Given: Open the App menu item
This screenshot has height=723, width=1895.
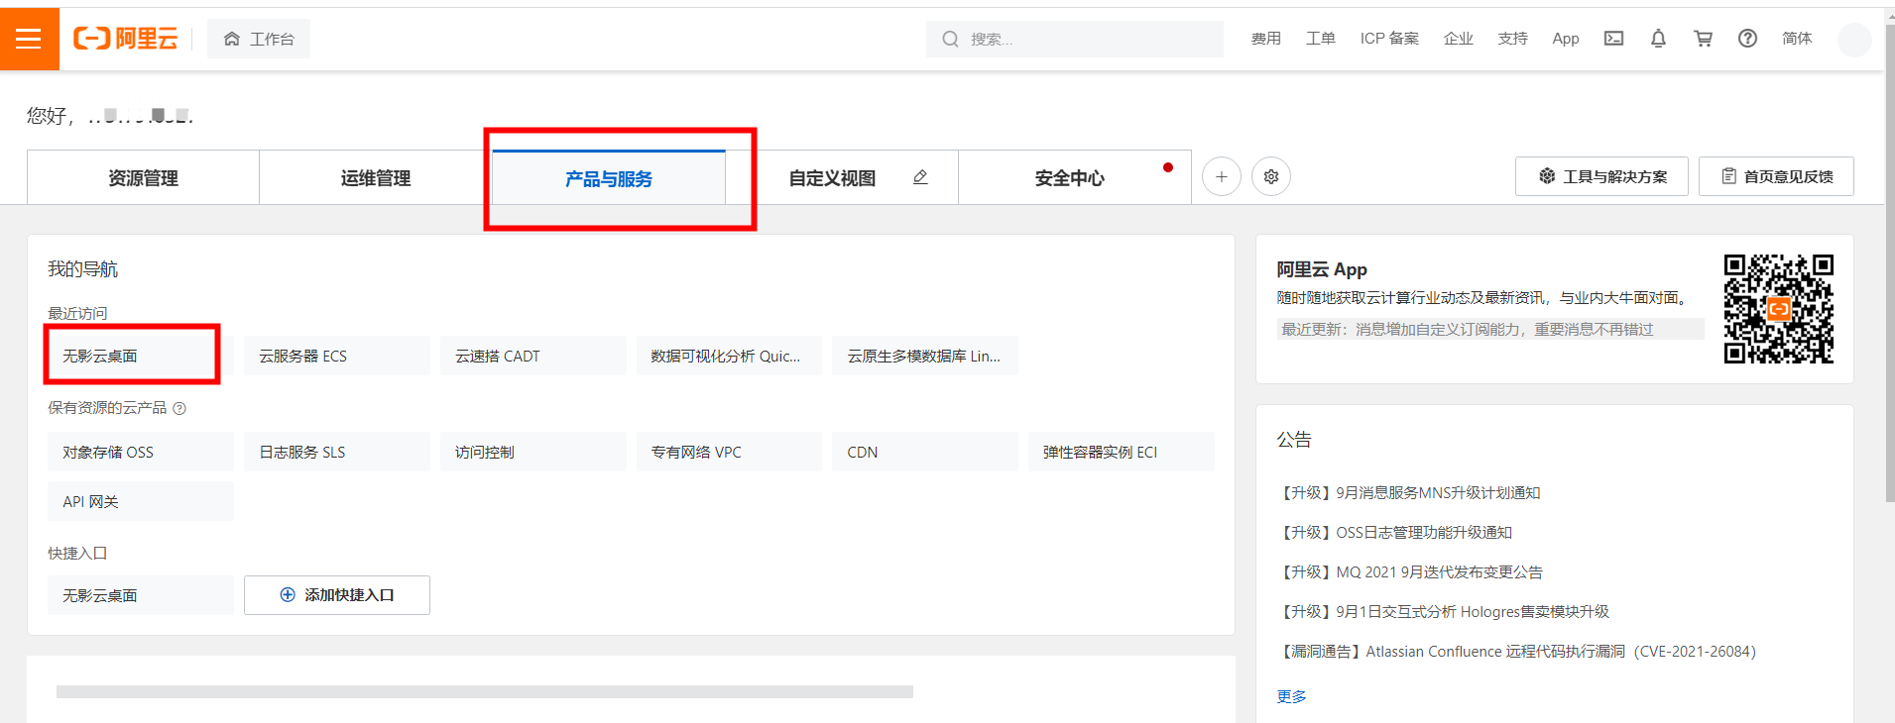Looking at the screenshot, I should [1566, 39].
